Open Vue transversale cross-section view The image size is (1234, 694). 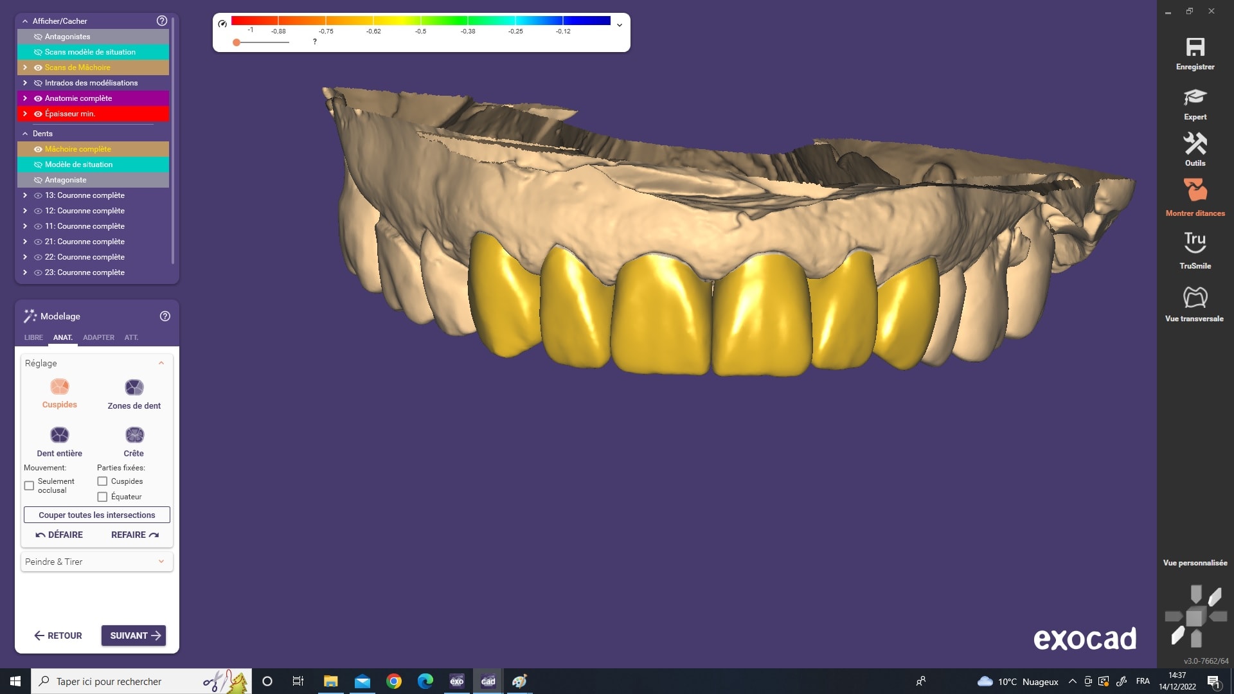pos(1195,298)
